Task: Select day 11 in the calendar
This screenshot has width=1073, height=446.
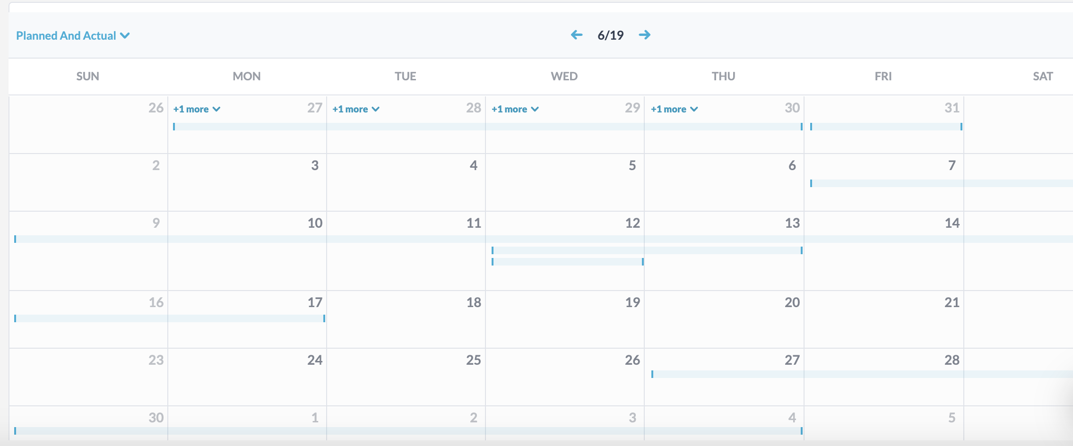Action: 474,223
